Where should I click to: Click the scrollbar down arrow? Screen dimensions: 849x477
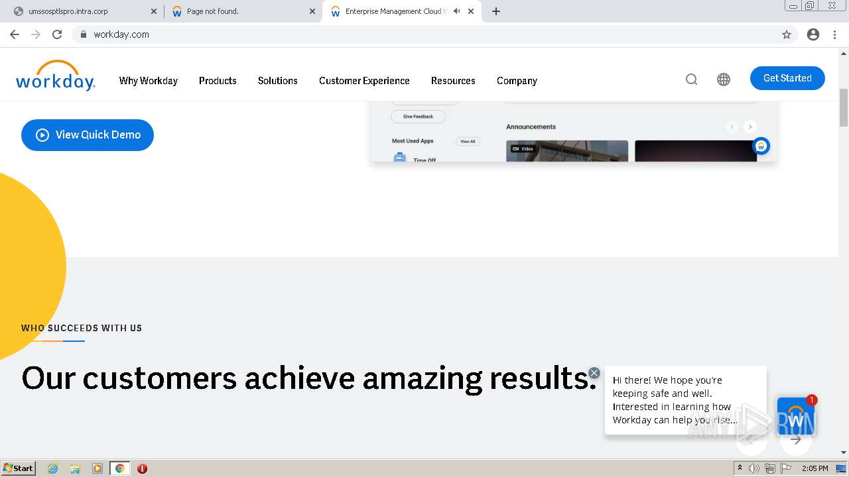click(x=844, y=452)
